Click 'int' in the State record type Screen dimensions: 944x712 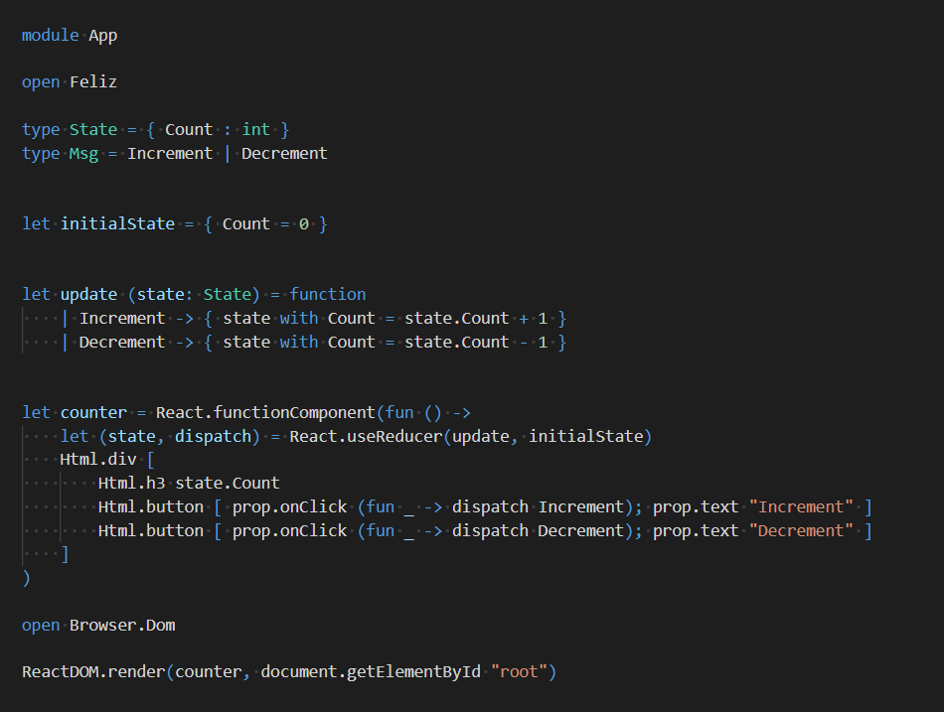(255, 129)
